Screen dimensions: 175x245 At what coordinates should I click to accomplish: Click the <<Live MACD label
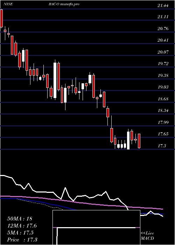(x=147, y=236)
